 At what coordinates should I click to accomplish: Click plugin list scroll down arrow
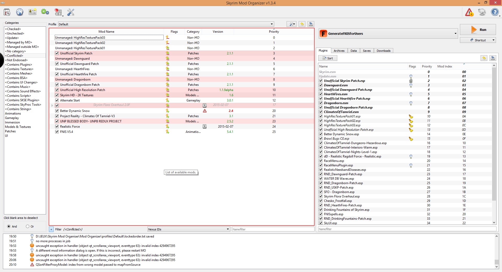click(x=494, y=223)
